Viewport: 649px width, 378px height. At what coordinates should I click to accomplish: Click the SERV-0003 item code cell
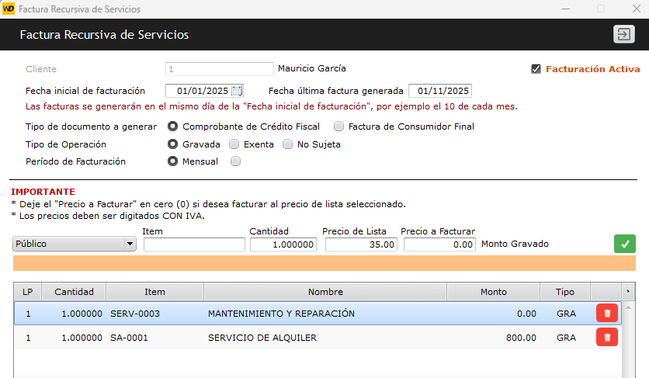pos(135,314)
